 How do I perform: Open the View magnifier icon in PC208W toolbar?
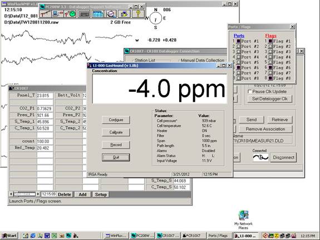pos(111,14)
